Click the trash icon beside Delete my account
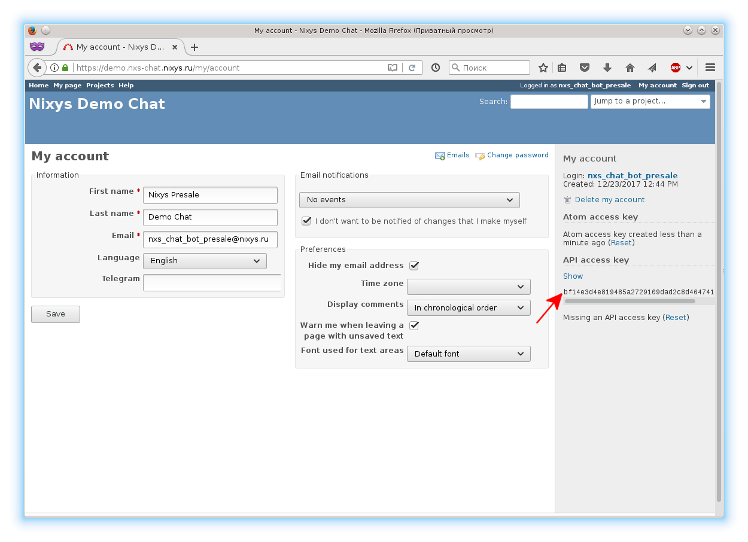Viewport: 748px width, 542px height. pyautogui.click(x=567, y=200)
